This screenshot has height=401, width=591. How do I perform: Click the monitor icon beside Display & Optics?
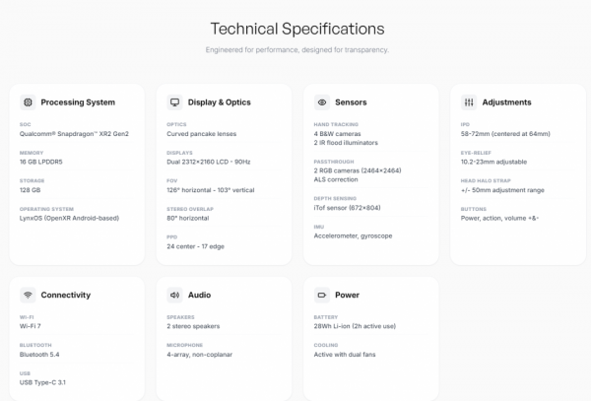tap(174, 101)
